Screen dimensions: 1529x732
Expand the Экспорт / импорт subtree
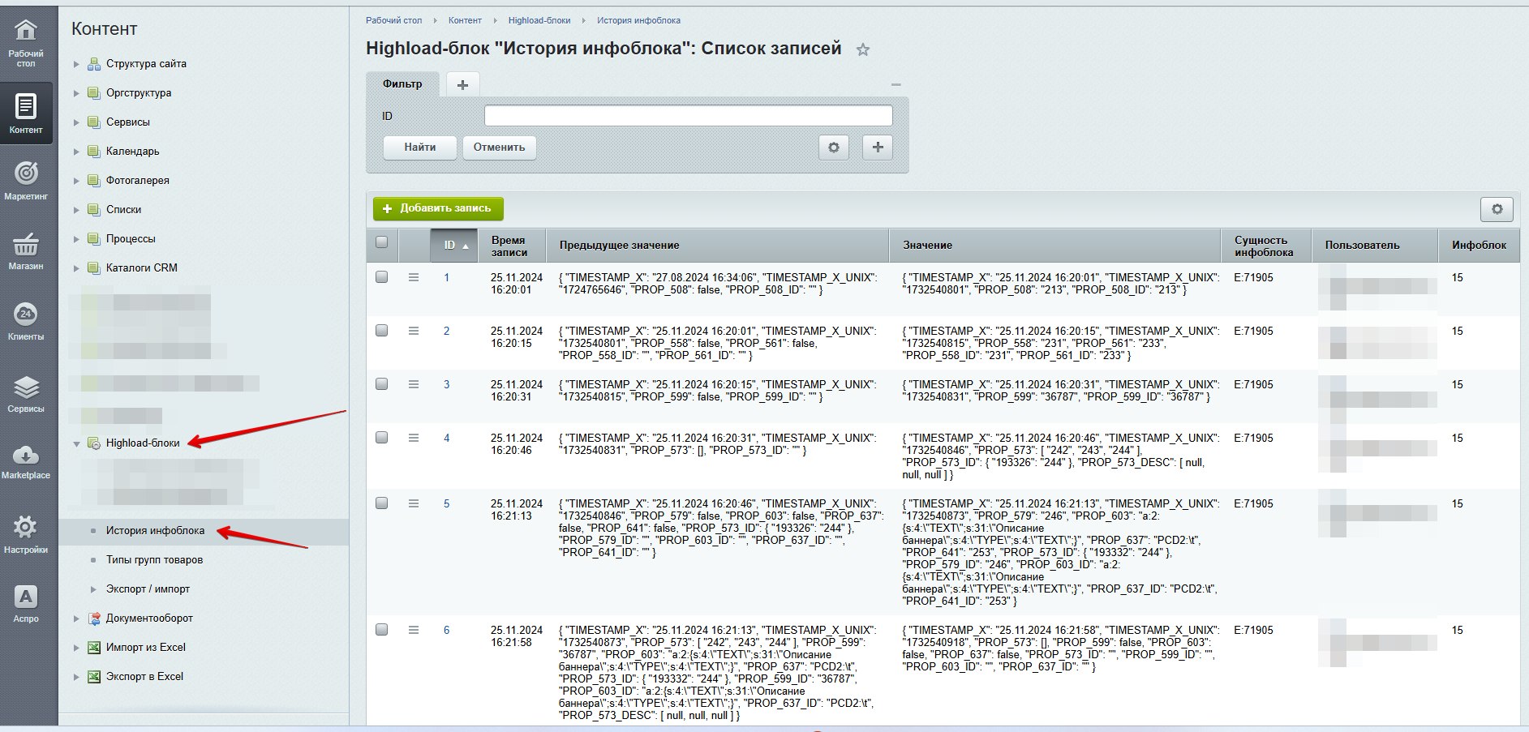(93, 589)
